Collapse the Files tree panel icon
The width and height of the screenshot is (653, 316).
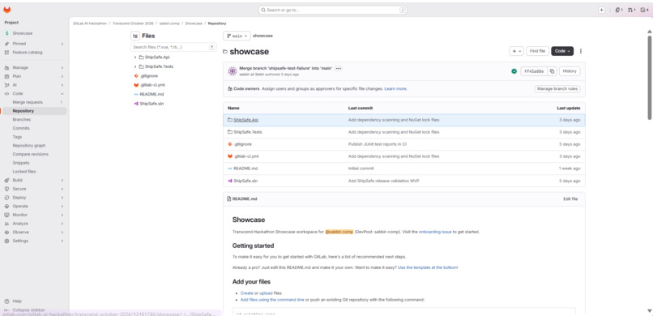[x=135, y=36]
